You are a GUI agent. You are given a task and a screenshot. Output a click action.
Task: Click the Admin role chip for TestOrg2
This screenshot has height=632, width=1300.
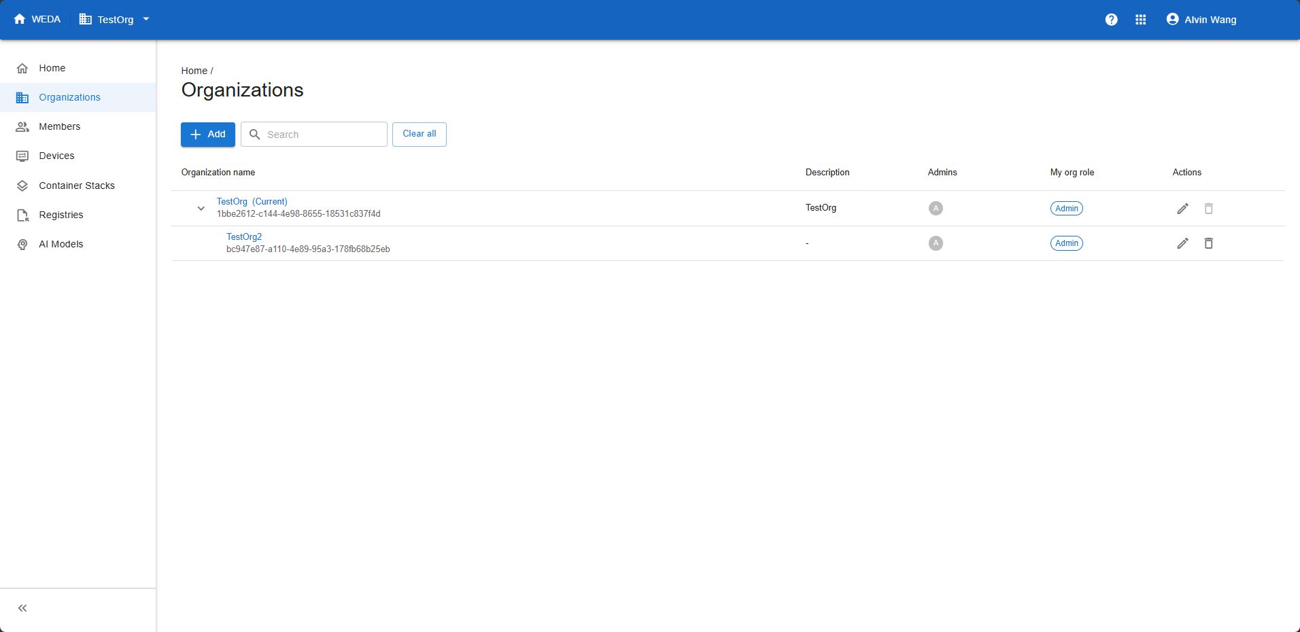click(1067, 243)
